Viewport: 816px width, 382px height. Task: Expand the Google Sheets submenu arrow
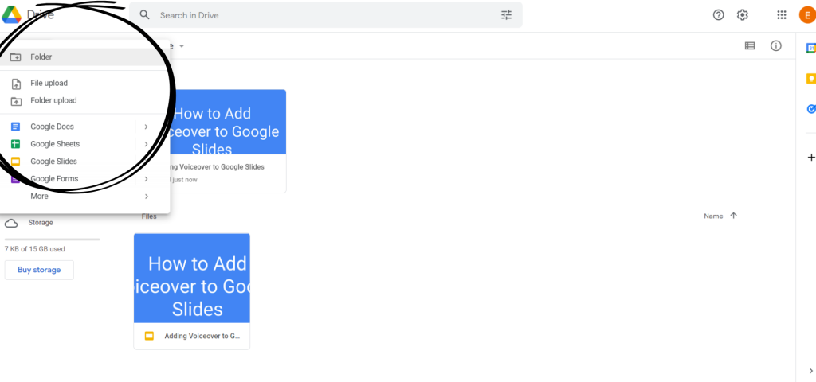coord(147,144)
